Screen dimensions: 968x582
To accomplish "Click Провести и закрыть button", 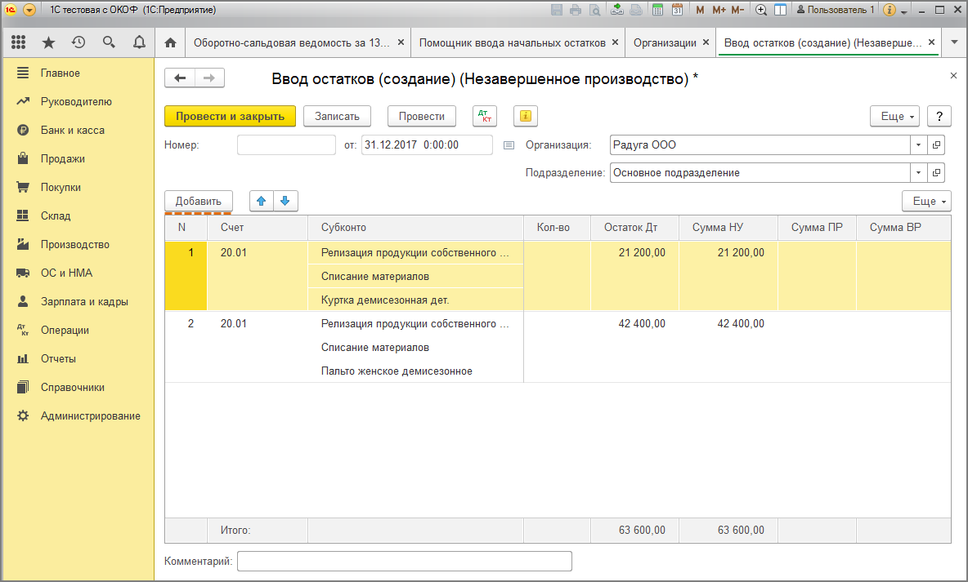I will pos(230,116).
